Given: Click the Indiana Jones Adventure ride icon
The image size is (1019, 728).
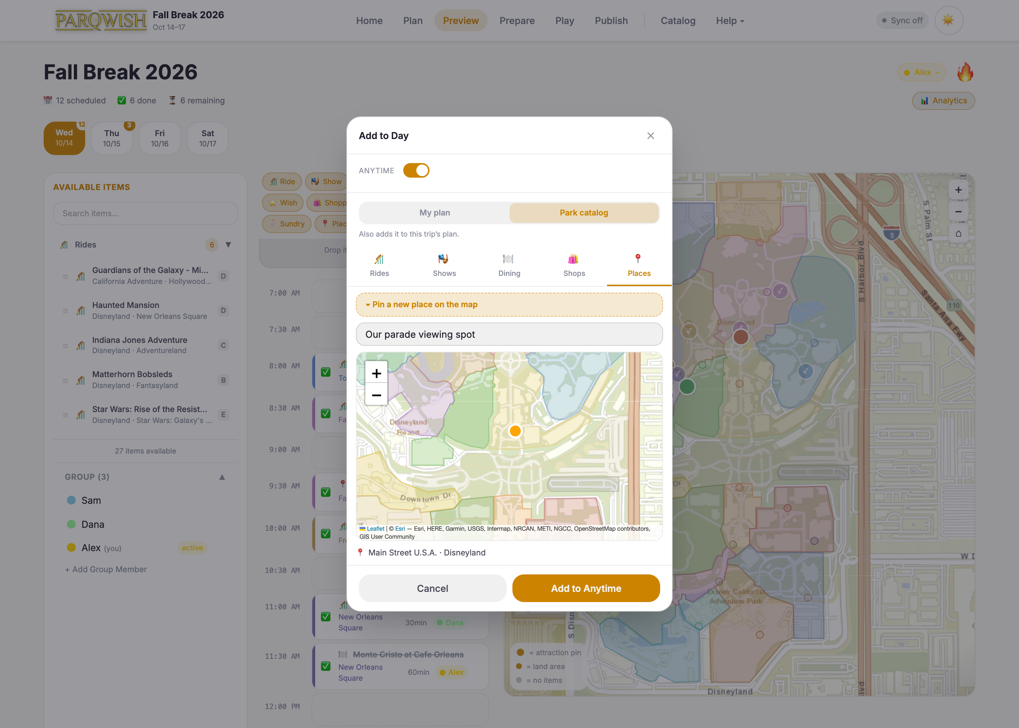Looking at the screenshot, I should tap(81, 345).
